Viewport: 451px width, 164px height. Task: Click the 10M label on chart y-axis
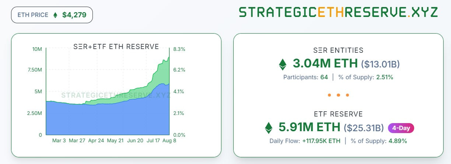(37, 49)
